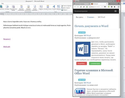Click the black round extension icon
The image size is (125, 98).
(114, 7)
